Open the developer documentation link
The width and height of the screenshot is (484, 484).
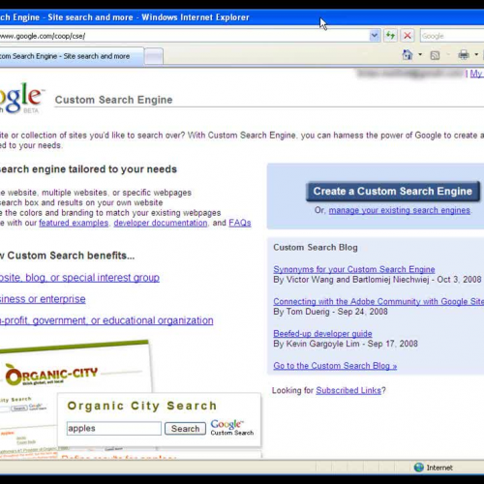[161, 223]
